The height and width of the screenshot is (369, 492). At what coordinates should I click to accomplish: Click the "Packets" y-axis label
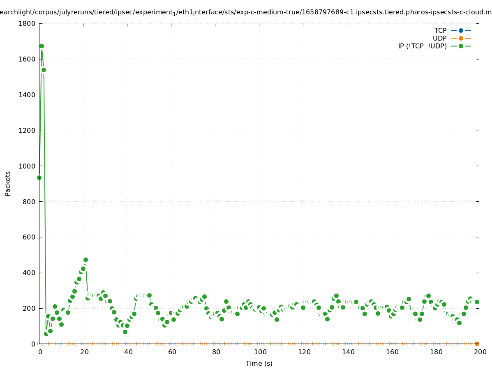(x=8, y=183)
